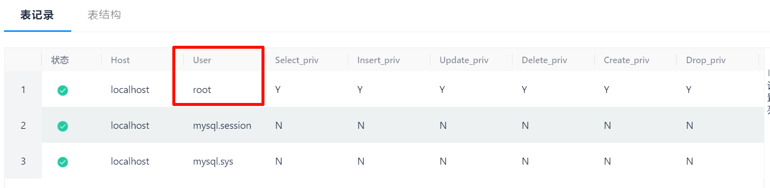Select the mysql.session user cell
770x188 pixels.
pyautogui.click(x=222, y=126)
